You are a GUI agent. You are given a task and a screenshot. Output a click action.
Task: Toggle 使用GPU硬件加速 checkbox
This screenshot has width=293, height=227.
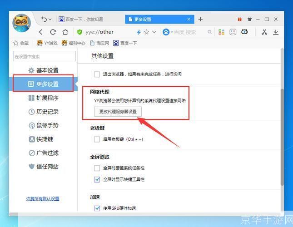pyautogui.click(x=97, y=208)
